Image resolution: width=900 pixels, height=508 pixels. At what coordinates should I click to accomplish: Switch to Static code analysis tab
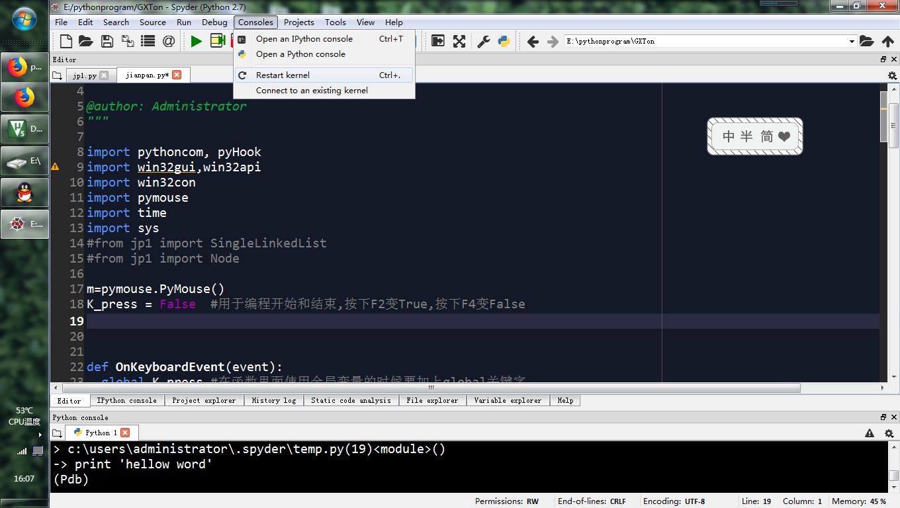click(351, 400)
